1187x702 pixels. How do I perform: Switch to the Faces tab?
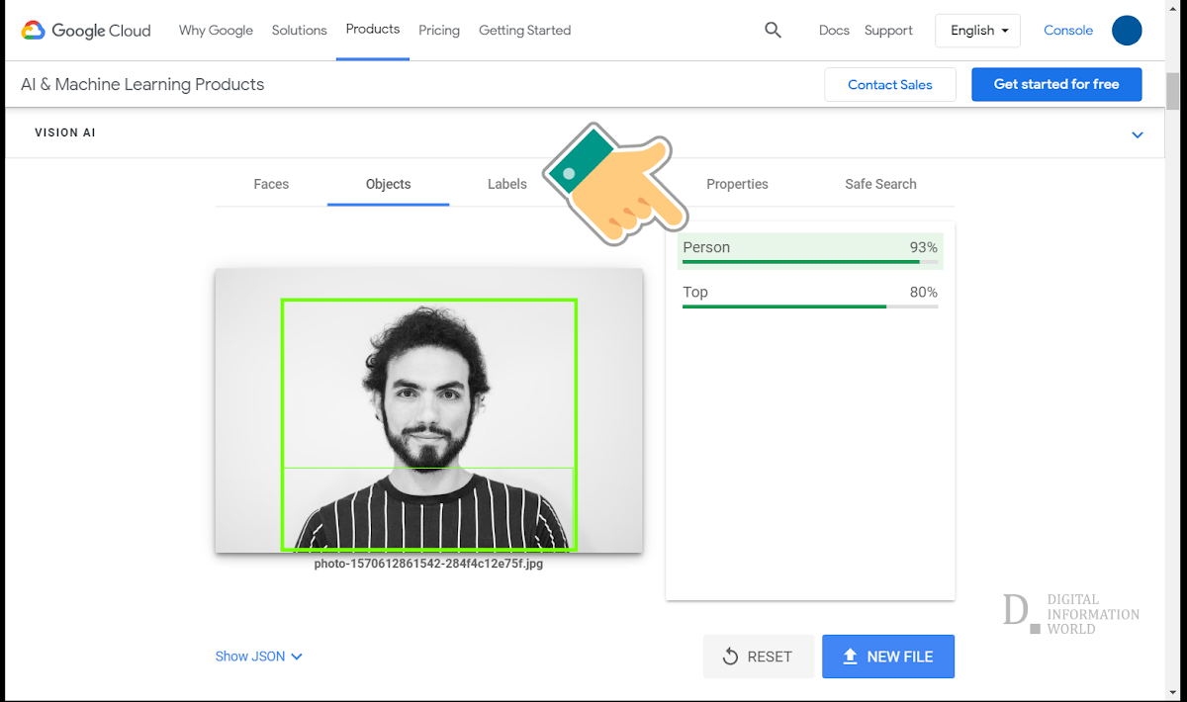click(271, 184)
